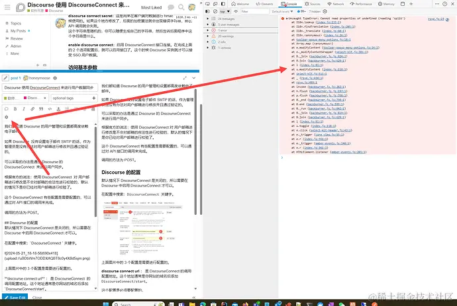Click the pencil edit icon in the composer

click(x=5, y=78)
